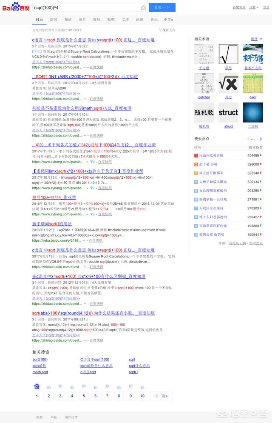The image size is (272, 423).
Task: Switch to the 新闻 tab
Action: point(54,20)
